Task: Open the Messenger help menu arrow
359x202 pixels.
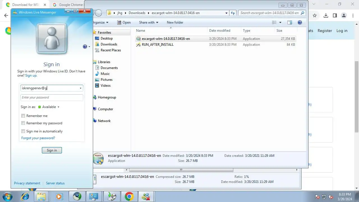Action: tap(89, 47)
